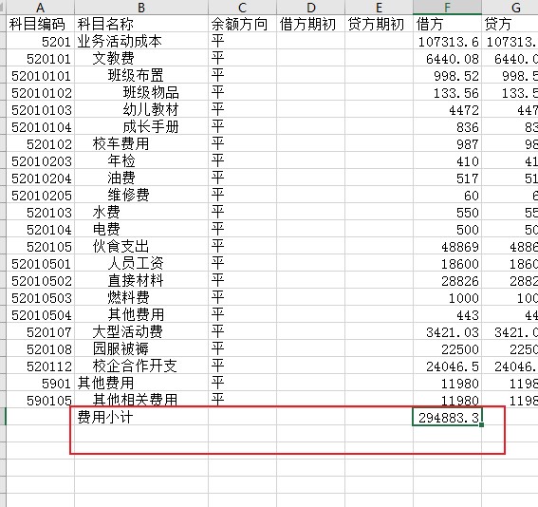Select 平 cell in 油费 row
Image resolution: width=538 pixels, height=507 pixels.
coord(242,178)
